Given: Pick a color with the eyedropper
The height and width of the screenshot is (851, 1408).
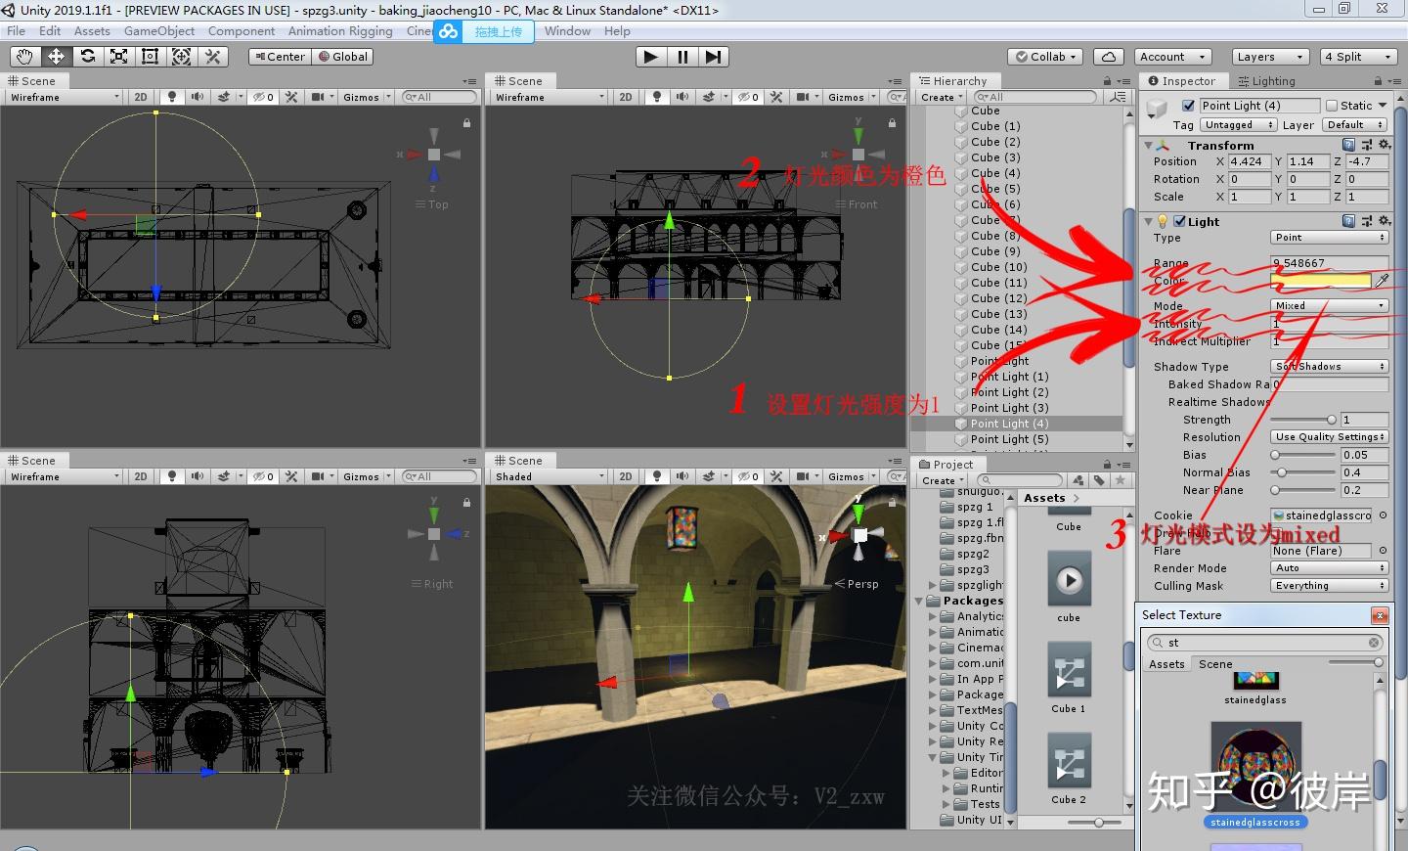Looking at the screenshot, I should [x=1382, y=281].
